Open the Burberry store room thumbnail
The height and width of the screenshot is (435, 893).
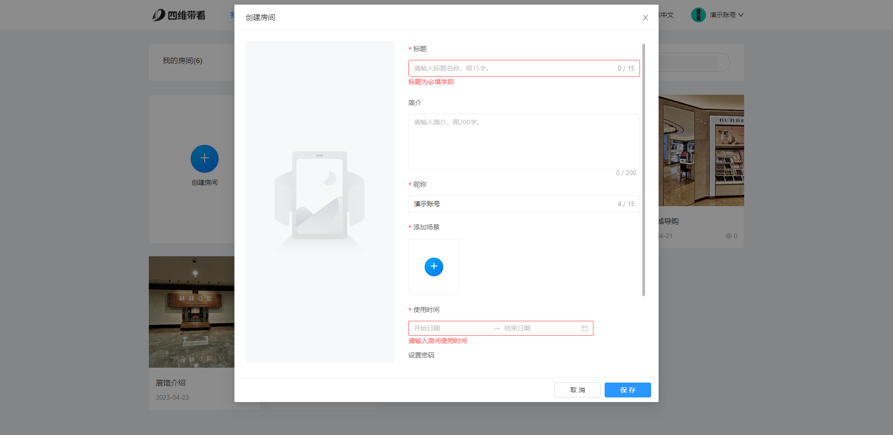click(701, 150)
